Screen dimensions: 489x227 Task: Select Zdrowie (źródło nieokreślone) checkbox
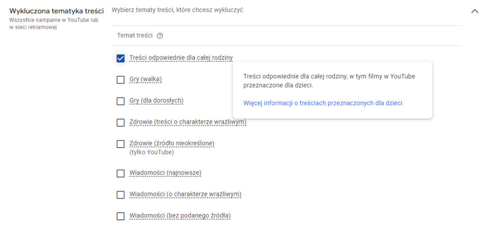[120, 144]
